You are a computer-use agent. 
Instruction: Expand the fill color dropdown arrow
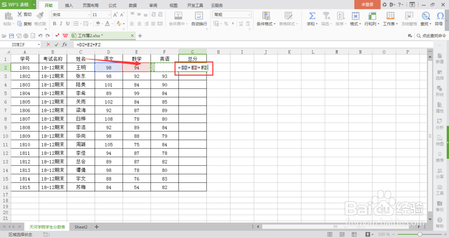(102, 24)
